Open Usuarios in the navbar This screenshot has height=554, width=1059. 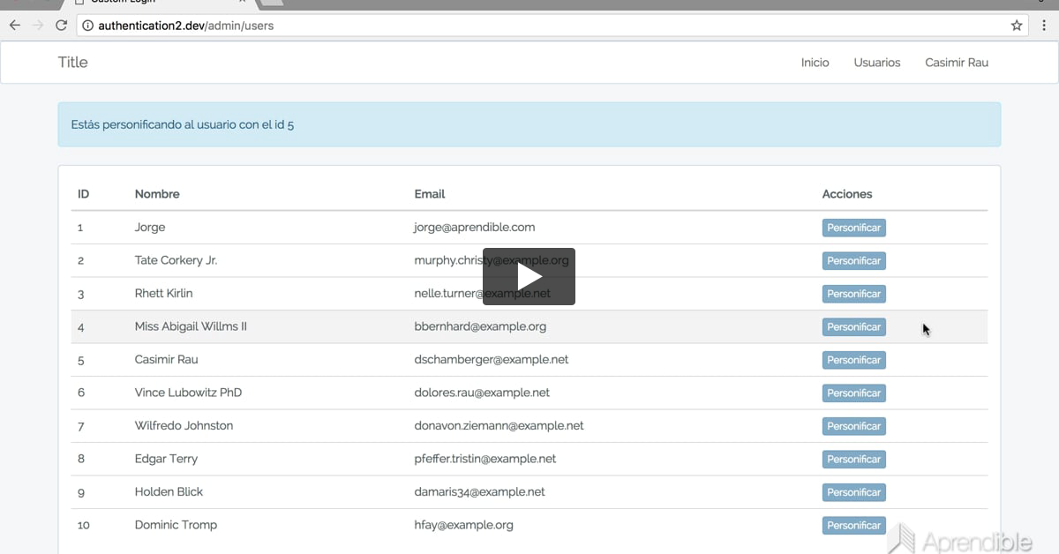[x=877, y=63]
